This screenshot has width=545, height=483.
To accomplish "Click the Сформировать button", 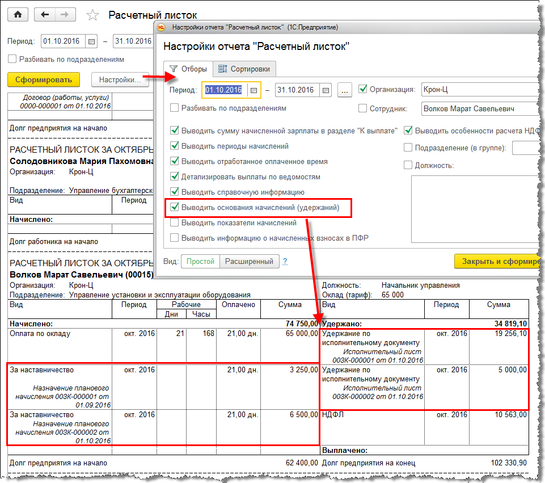I will [44, 79].
